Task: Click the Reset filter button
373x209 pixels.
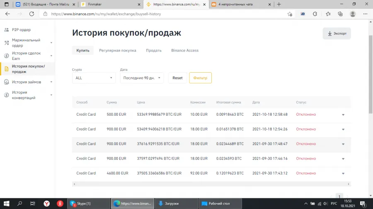Action: (x=177, y=78)
